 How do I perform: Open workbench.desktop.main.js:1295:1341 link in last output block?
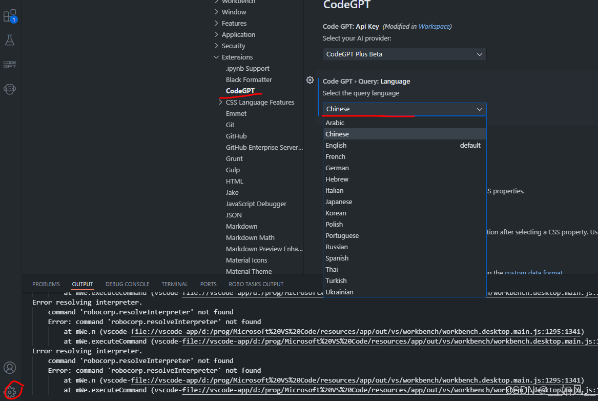tap(356, 380)
